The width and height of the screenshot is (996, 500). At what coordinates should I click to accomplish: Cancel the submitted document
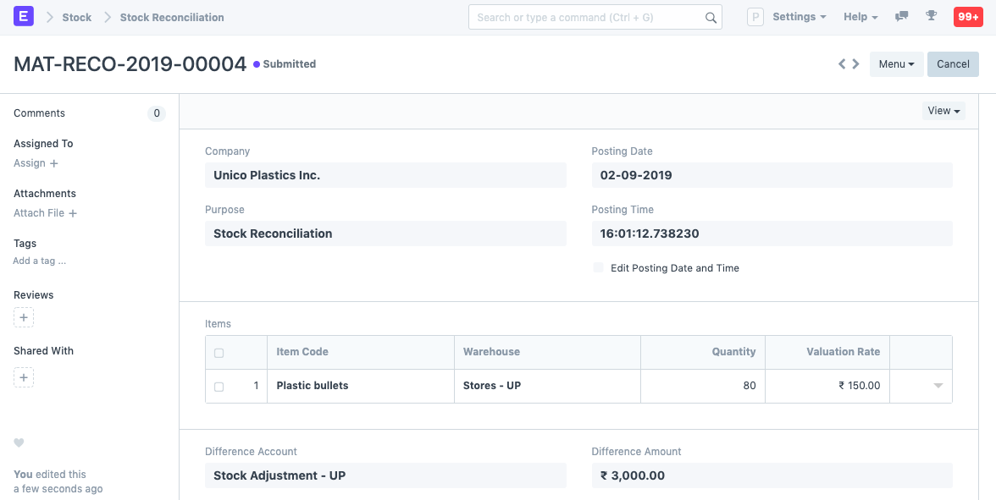pos(953,64)
